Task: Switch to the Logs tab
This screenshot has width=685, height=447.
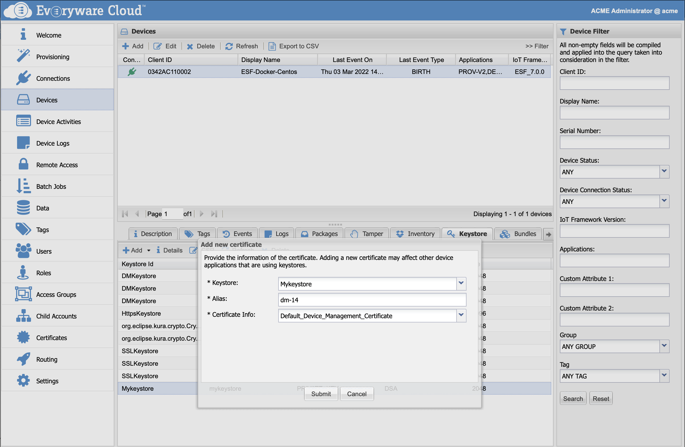Action: [277, 233]
